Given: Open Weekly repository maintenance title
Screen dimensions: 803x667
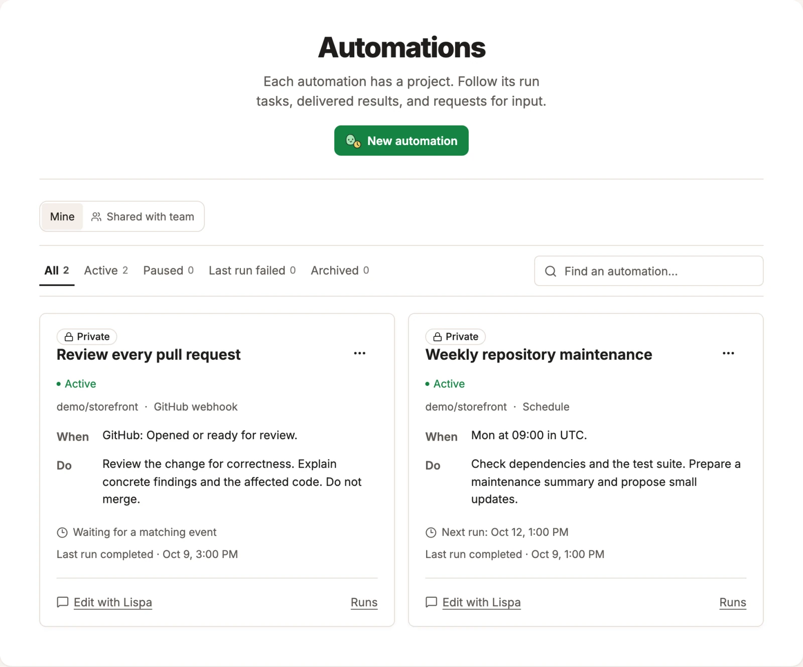Looking at the screenshot, I should [x=539, y=354].
